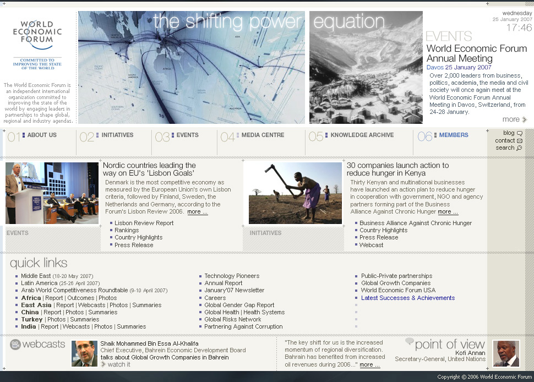Screen dimensions: 534x382
Task: Open the Technology Pioneers link
Action: (232, 276)
